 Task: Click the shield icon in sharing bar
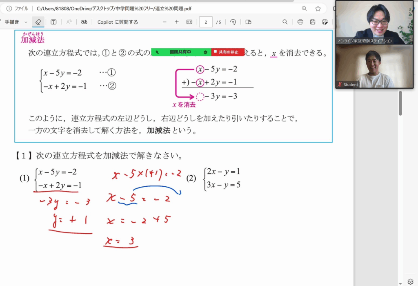point(205,52)
